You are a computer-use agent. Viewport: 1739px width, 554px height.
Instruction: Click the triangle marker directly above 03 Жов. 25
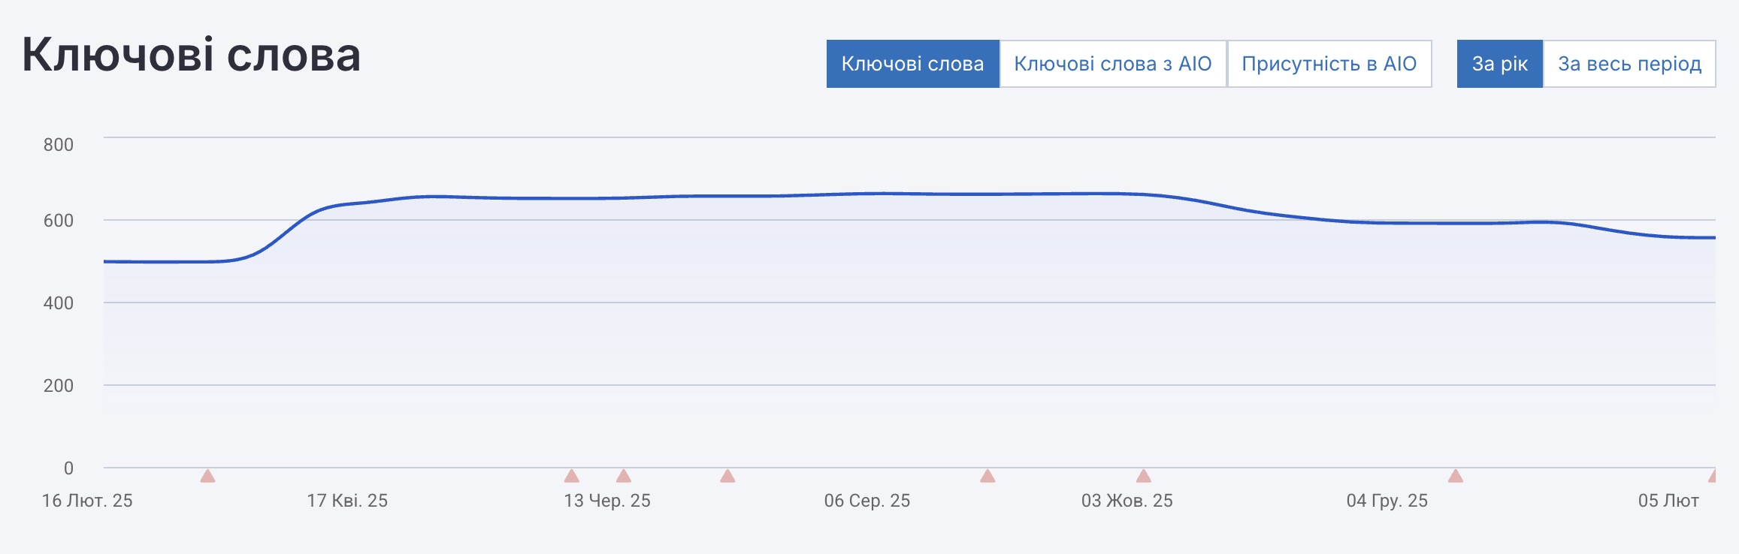1143,476
